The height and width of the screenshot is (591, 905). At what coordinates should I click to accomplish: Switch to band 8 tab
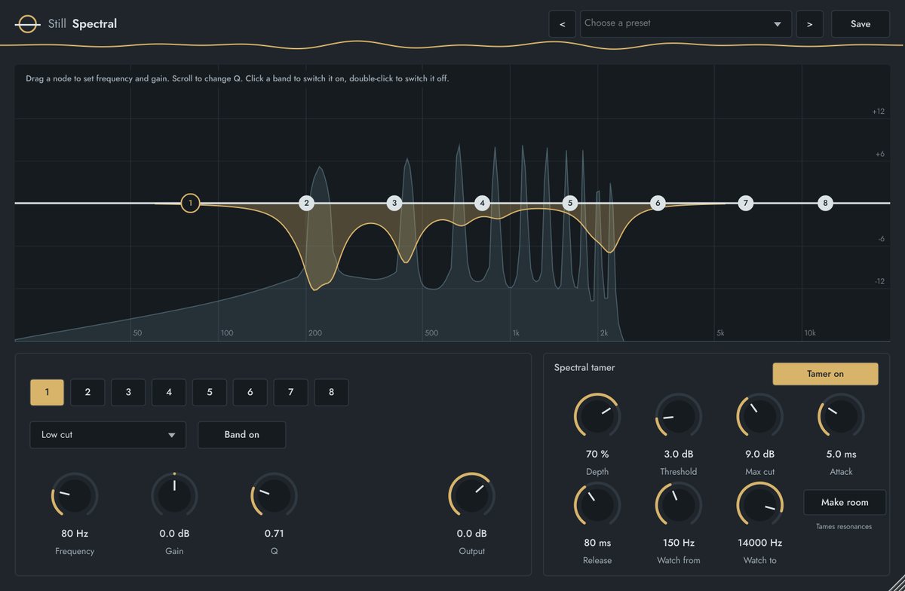coord(332,392)
